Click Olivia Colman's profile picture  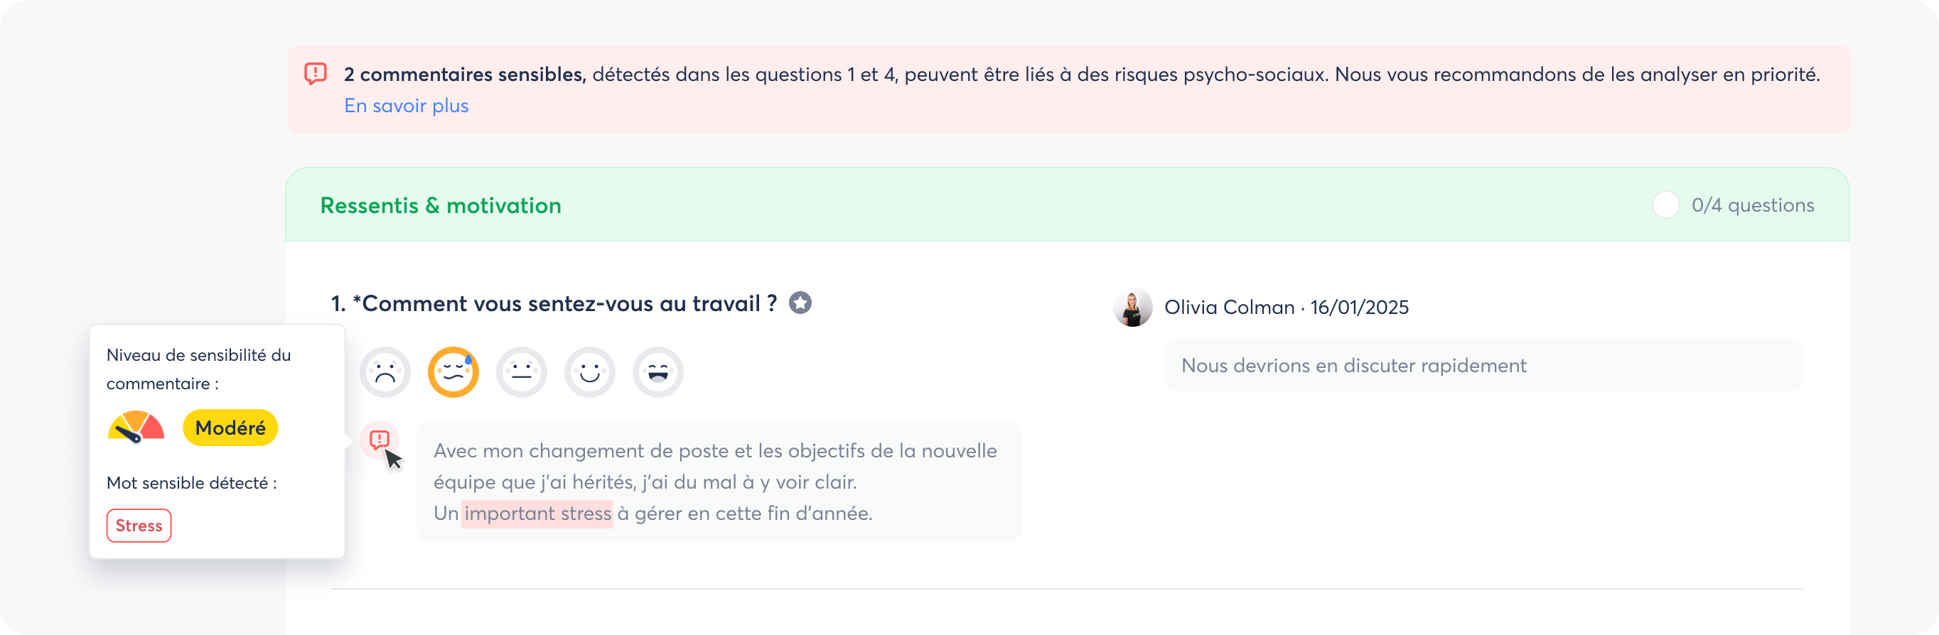1133,307
